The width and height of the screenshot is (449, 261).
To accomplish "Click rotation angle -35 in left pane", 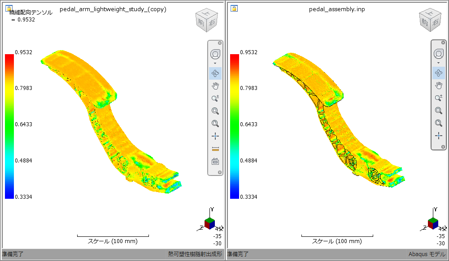I will (218, 236).
